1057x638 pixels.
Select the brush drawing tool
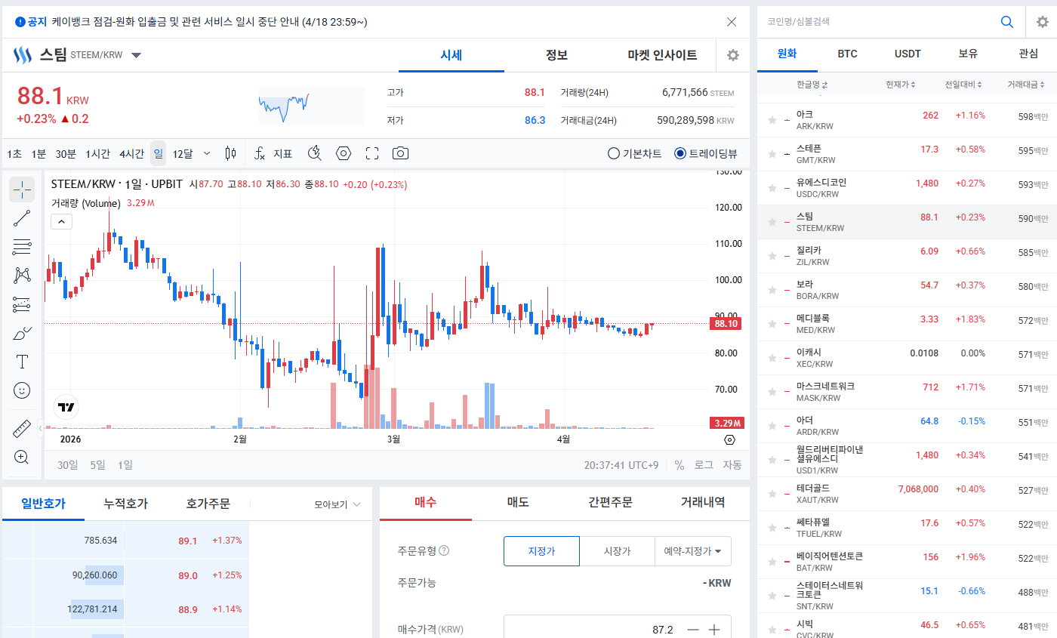tap(22, 333)
